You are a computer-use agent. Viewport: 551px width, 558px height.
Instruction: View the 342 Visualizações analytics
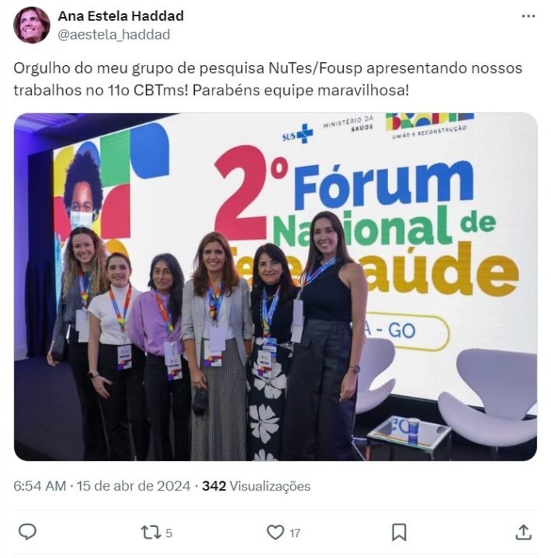point(256,486)
